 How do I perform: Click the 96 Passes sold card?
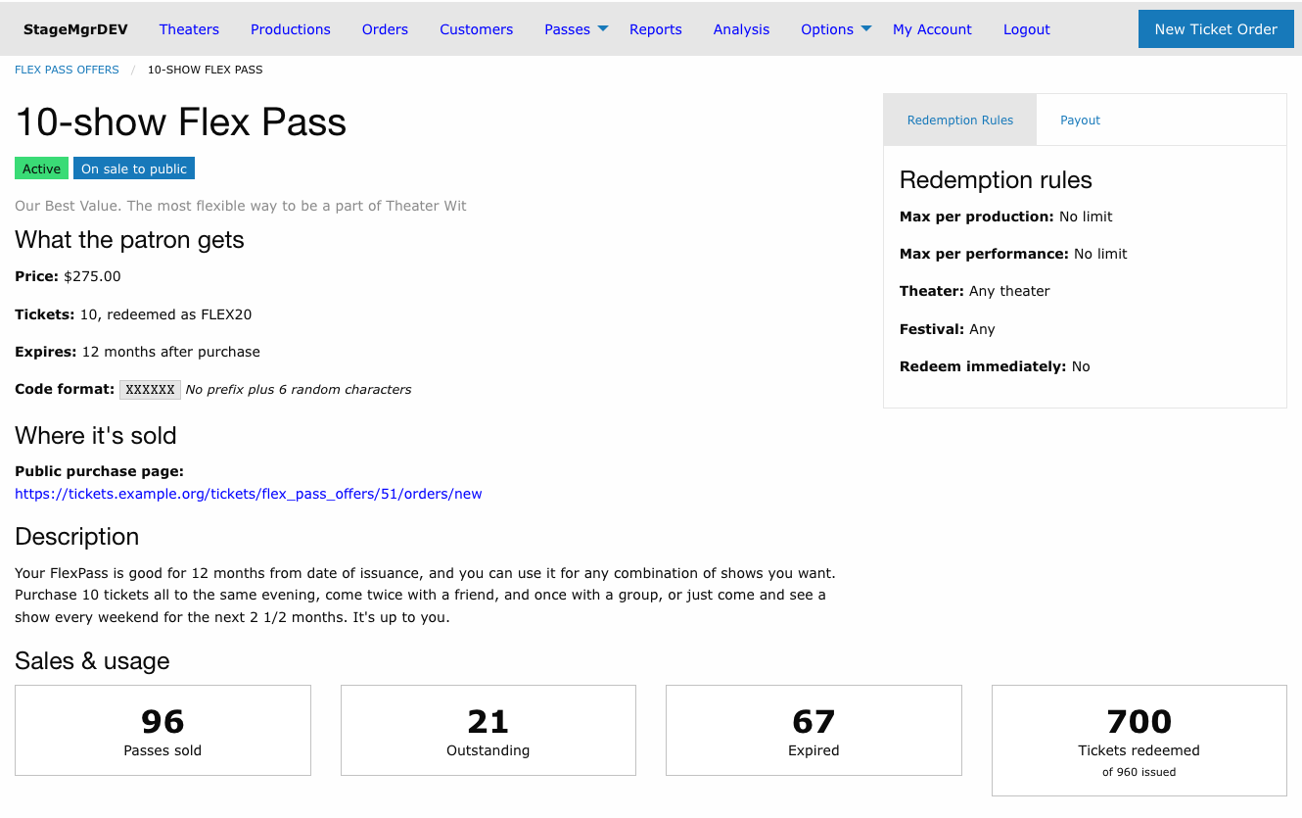coord(163,730)
